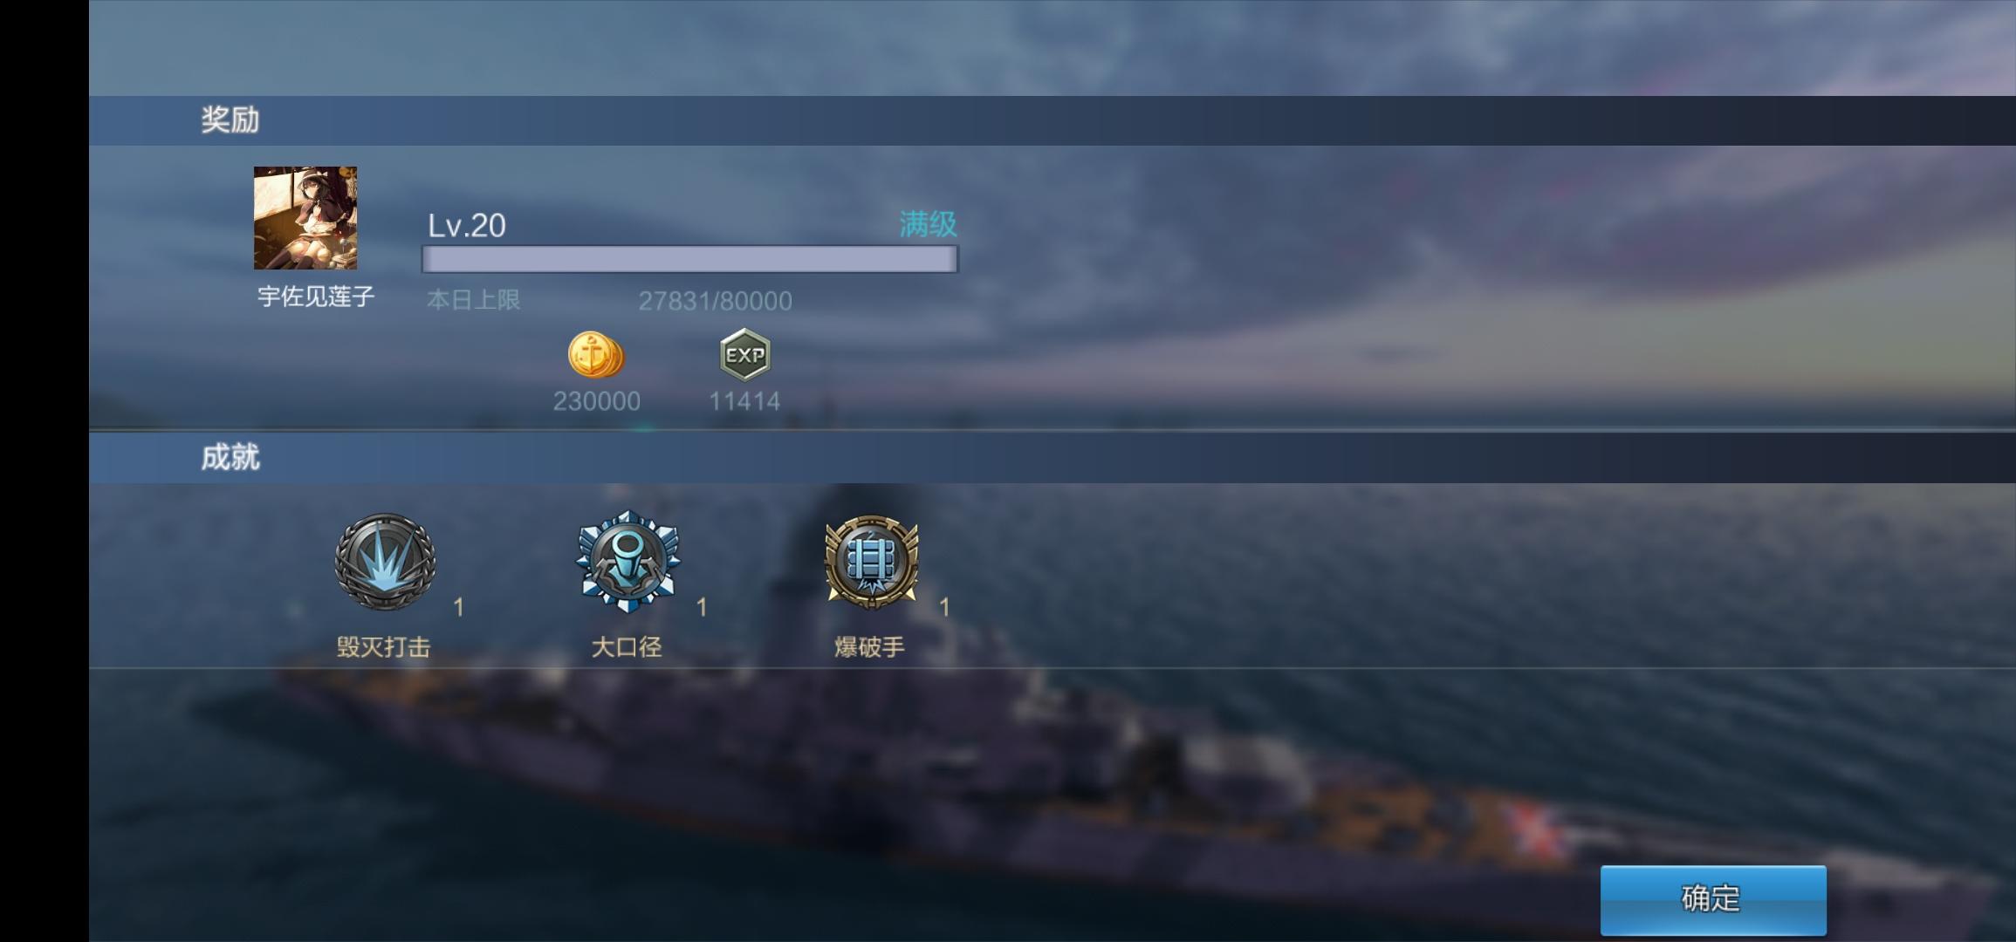Image resolution: width=2016 pixels, height=942 pixels.
Task: Tap the 本日上限 daily limit label
Action: [474, 300]
